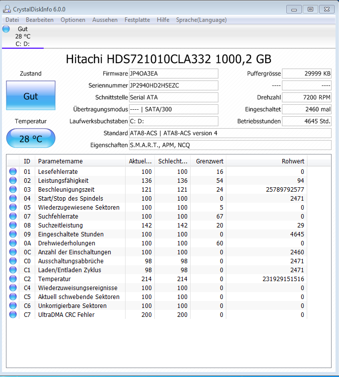Viewport: 339px width, 377px height.
Task: Click status orb for Lesefehlerrate row
Action: [13, 171]
